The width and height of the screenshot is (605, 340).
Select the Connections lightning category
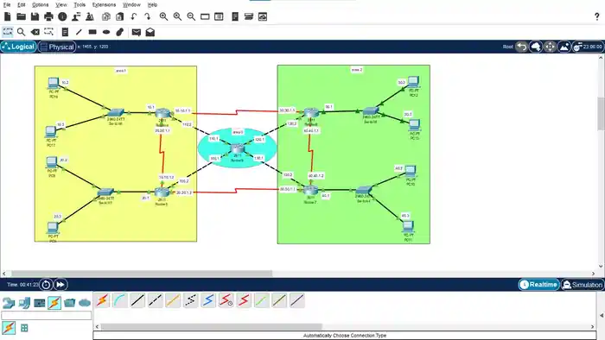[x=54, y=303]
